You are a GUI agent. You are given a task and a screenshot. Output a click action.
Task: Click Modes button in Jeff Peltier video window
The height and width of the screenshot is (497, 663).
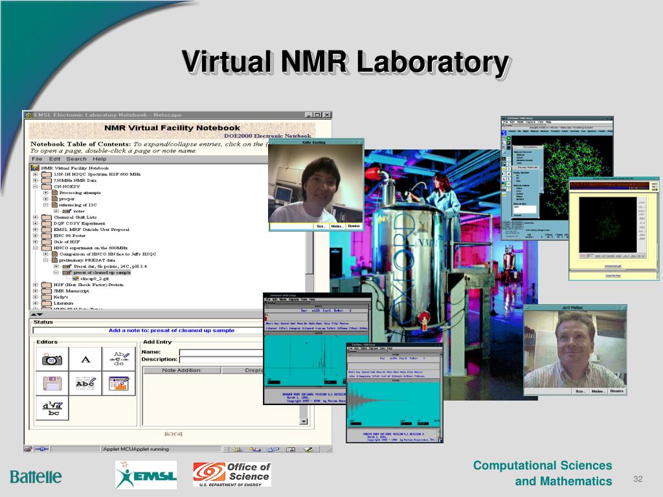(598, 392)
